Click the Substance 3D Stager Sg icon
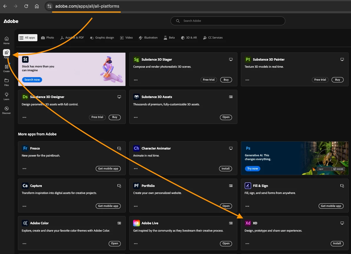Screen dimensions: 351x254 click(x=136, y=59)
